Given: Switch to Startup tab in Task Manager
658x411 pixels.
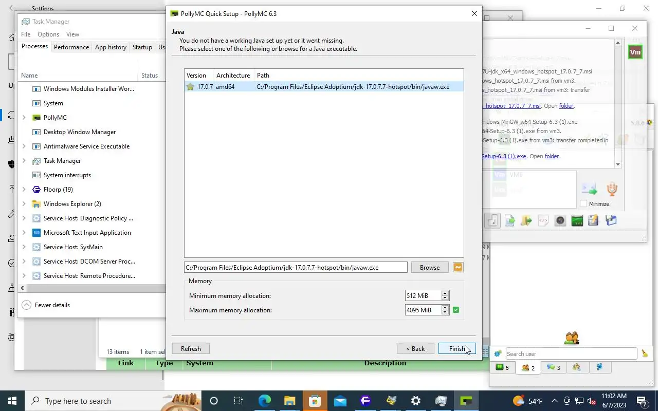Looking at the screenshot, I should pos(142,47).
